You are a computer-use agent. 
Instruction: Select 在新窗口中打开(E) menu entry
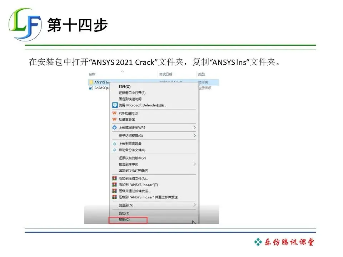pyautogui.click(x=132, y=93)
